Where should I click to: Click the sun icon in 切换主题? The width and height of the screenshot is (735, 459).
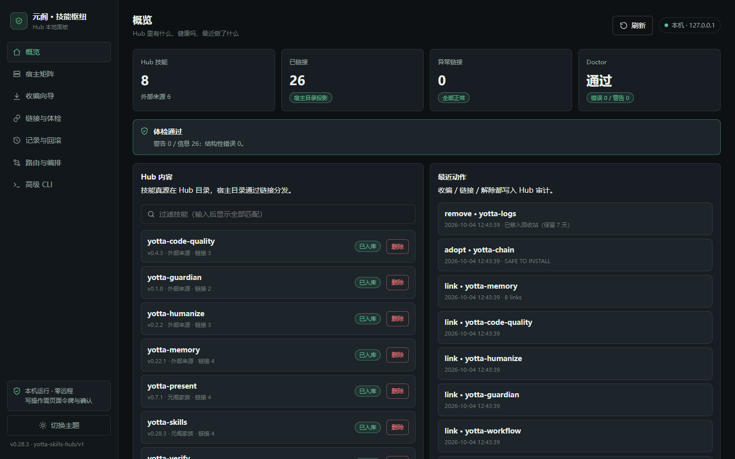43,425
